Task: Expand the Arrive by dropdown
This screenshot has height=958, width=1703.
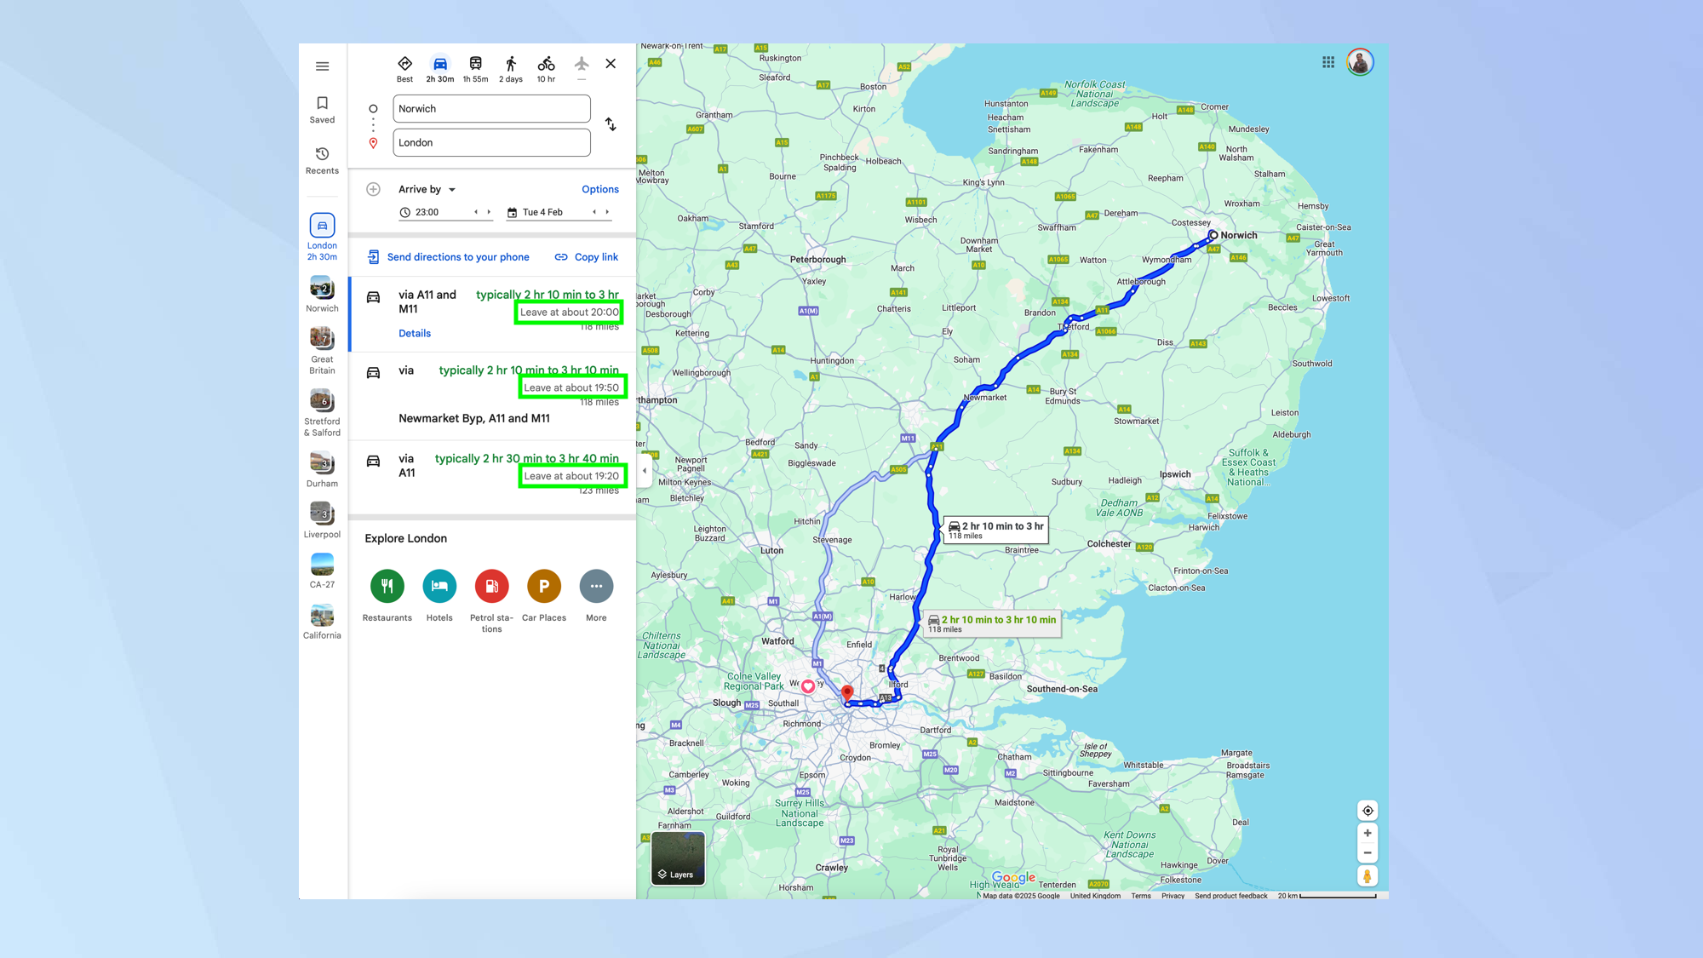Action: point(427,190)
